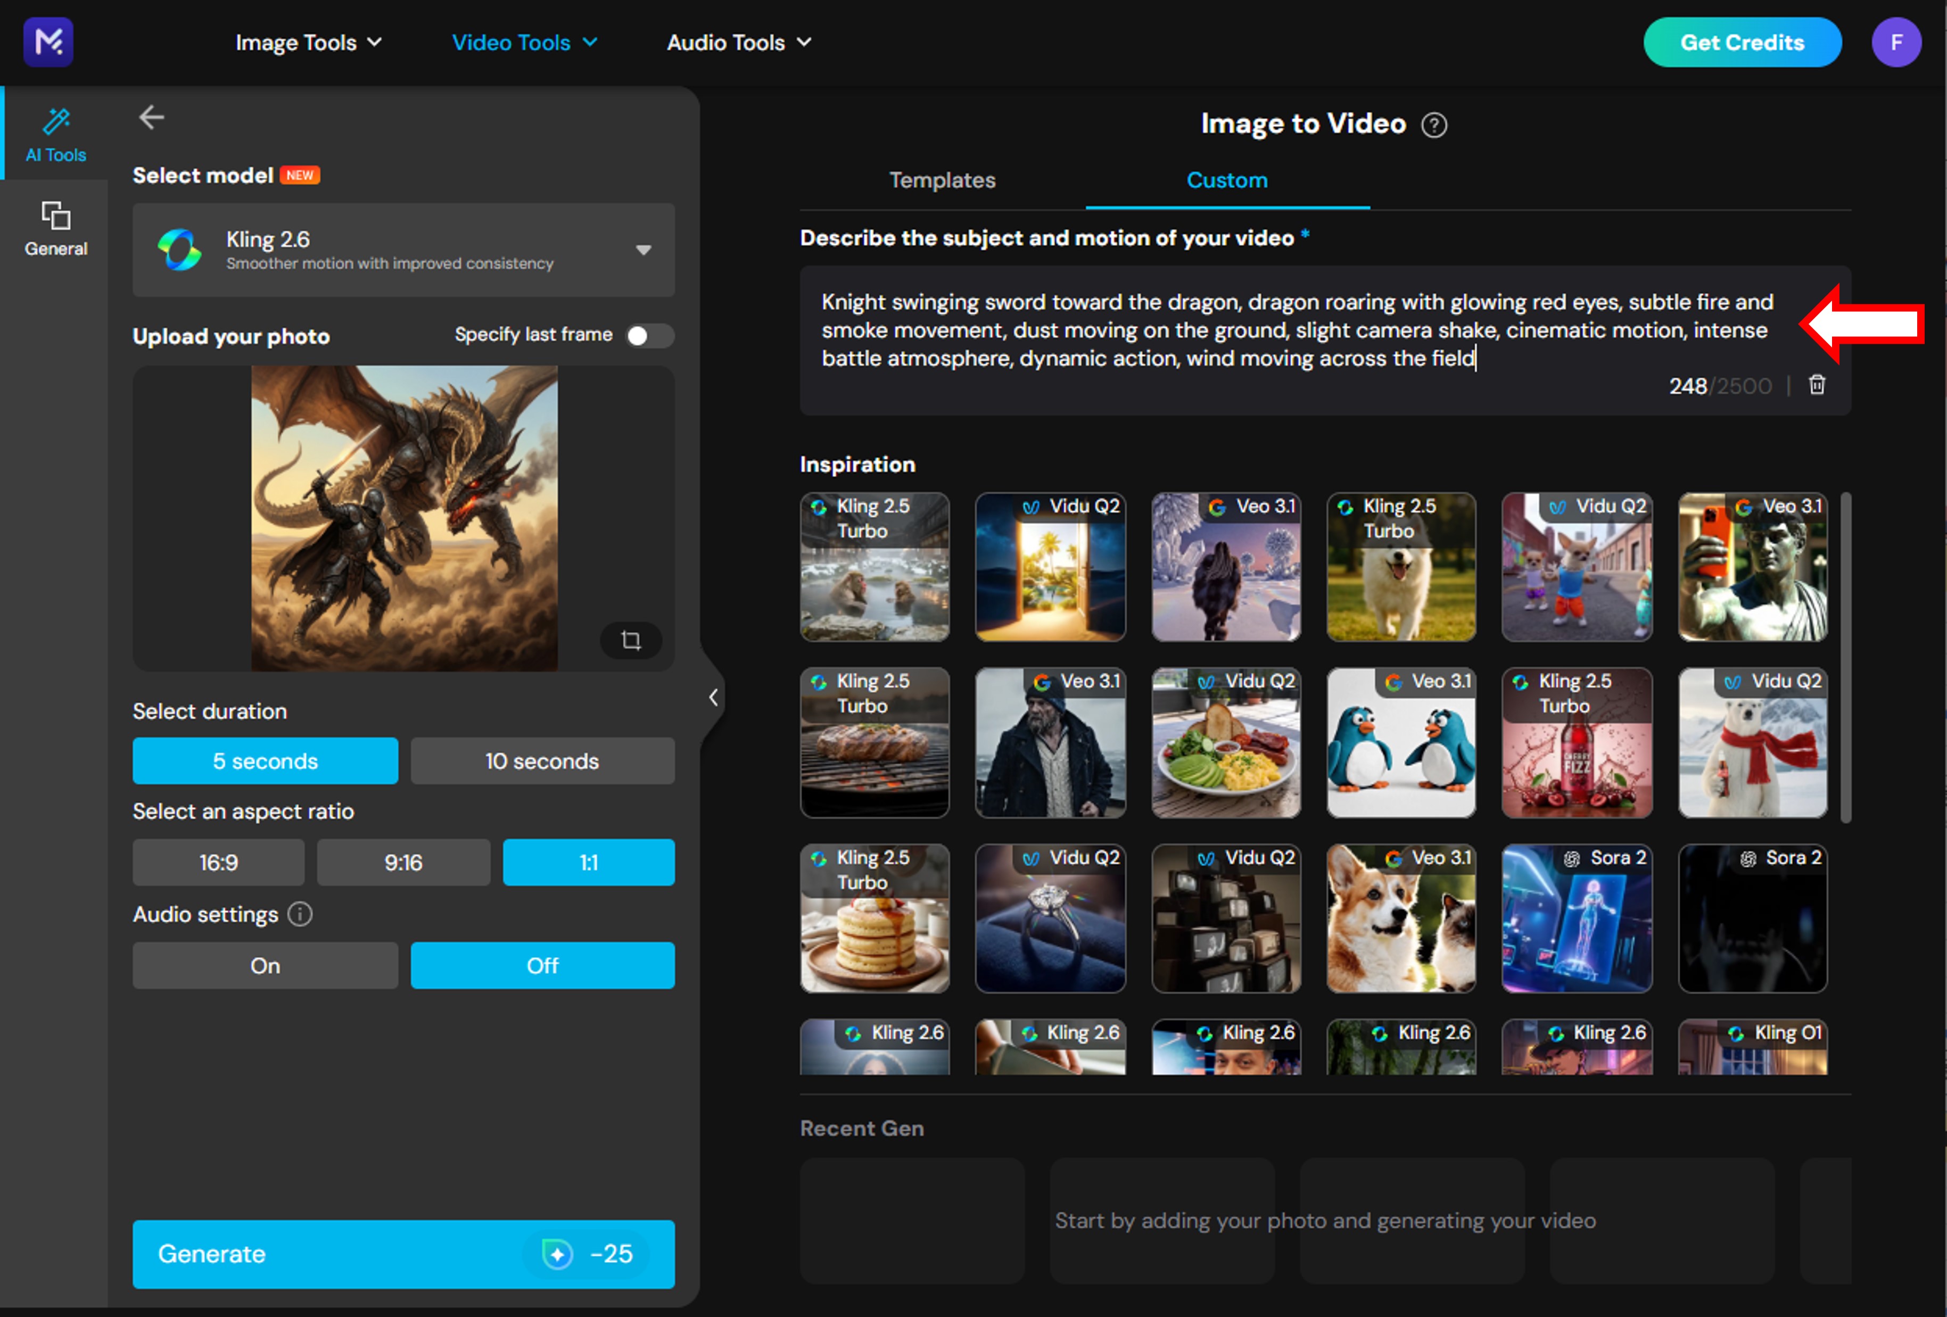
Task: Switch to the Templates tab
Action: pyautogui.click(x=942, y=180)
